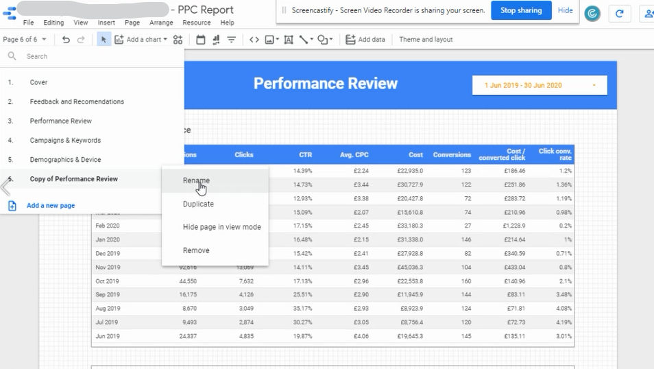This screenshot has height=369, width=654.
Task: Open Theme and layout panel
Action: [426, 39]
